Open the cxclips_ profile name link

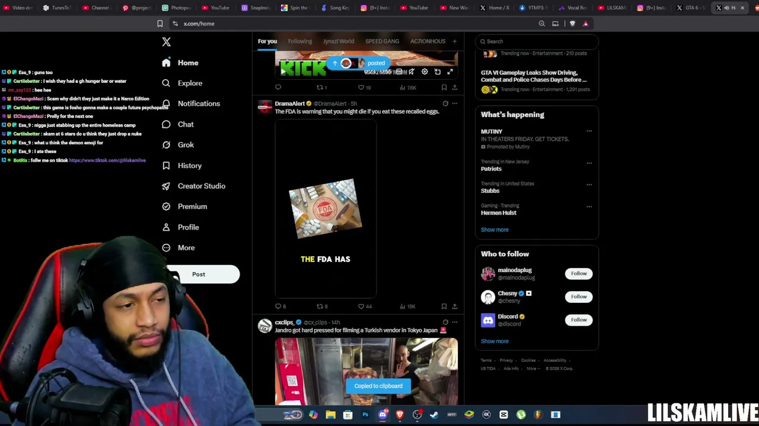pos(284,322)
